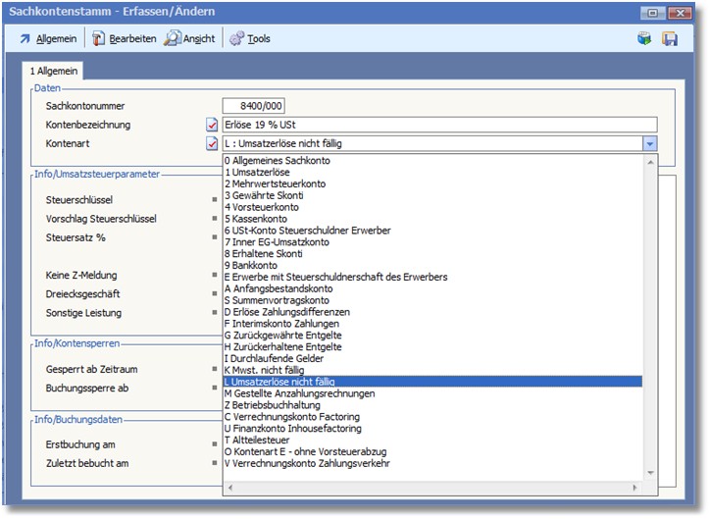The image size is (709, 519).
Task: Open the Ansicht menu
Action: tap(199, 39)
